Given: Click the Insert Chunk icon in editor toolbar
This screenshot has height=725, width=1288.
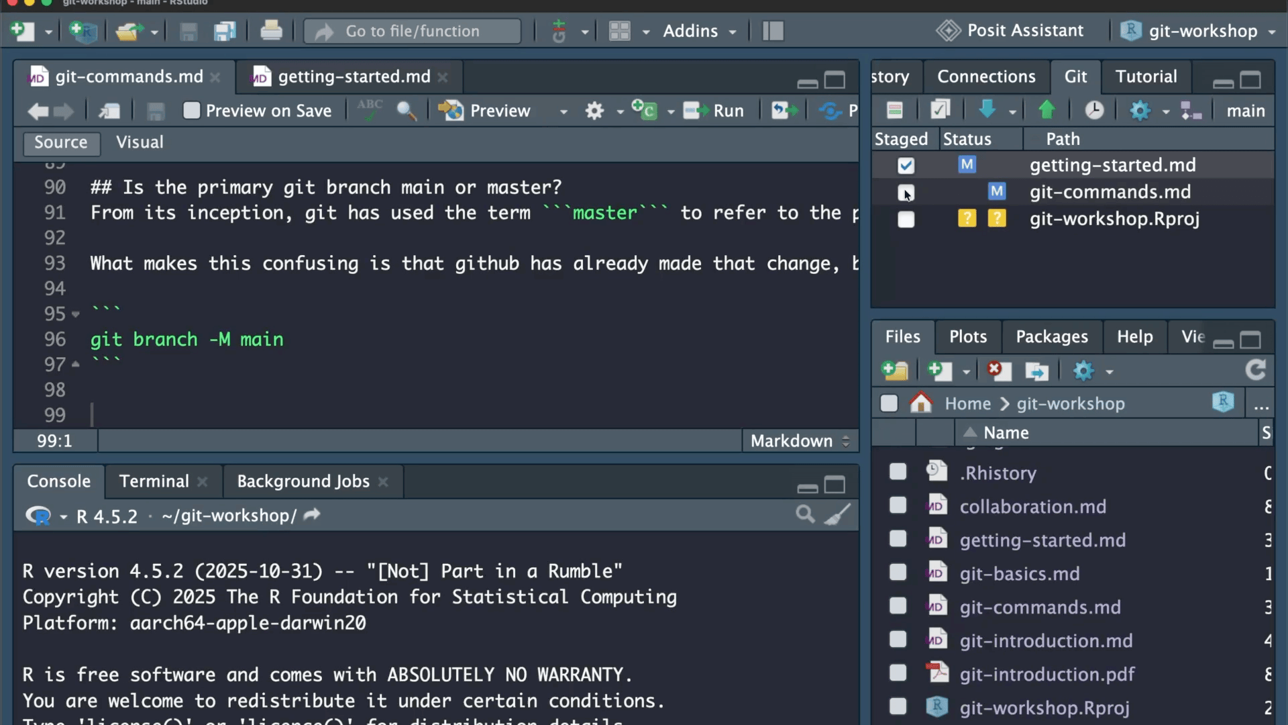Looking at the screenshot, I should pos(645,110).
